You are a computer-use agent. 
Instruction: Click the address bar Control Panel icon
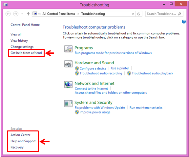[35, 14]
